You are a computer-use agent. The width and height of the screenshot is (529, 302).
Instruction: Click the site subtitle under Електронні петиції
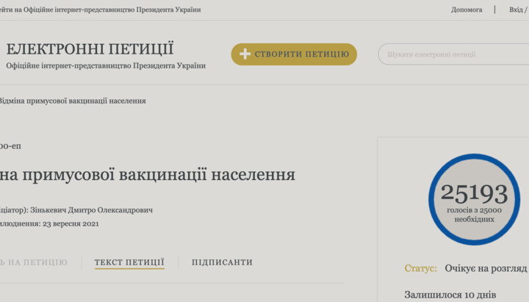click(x=106, y=66)
